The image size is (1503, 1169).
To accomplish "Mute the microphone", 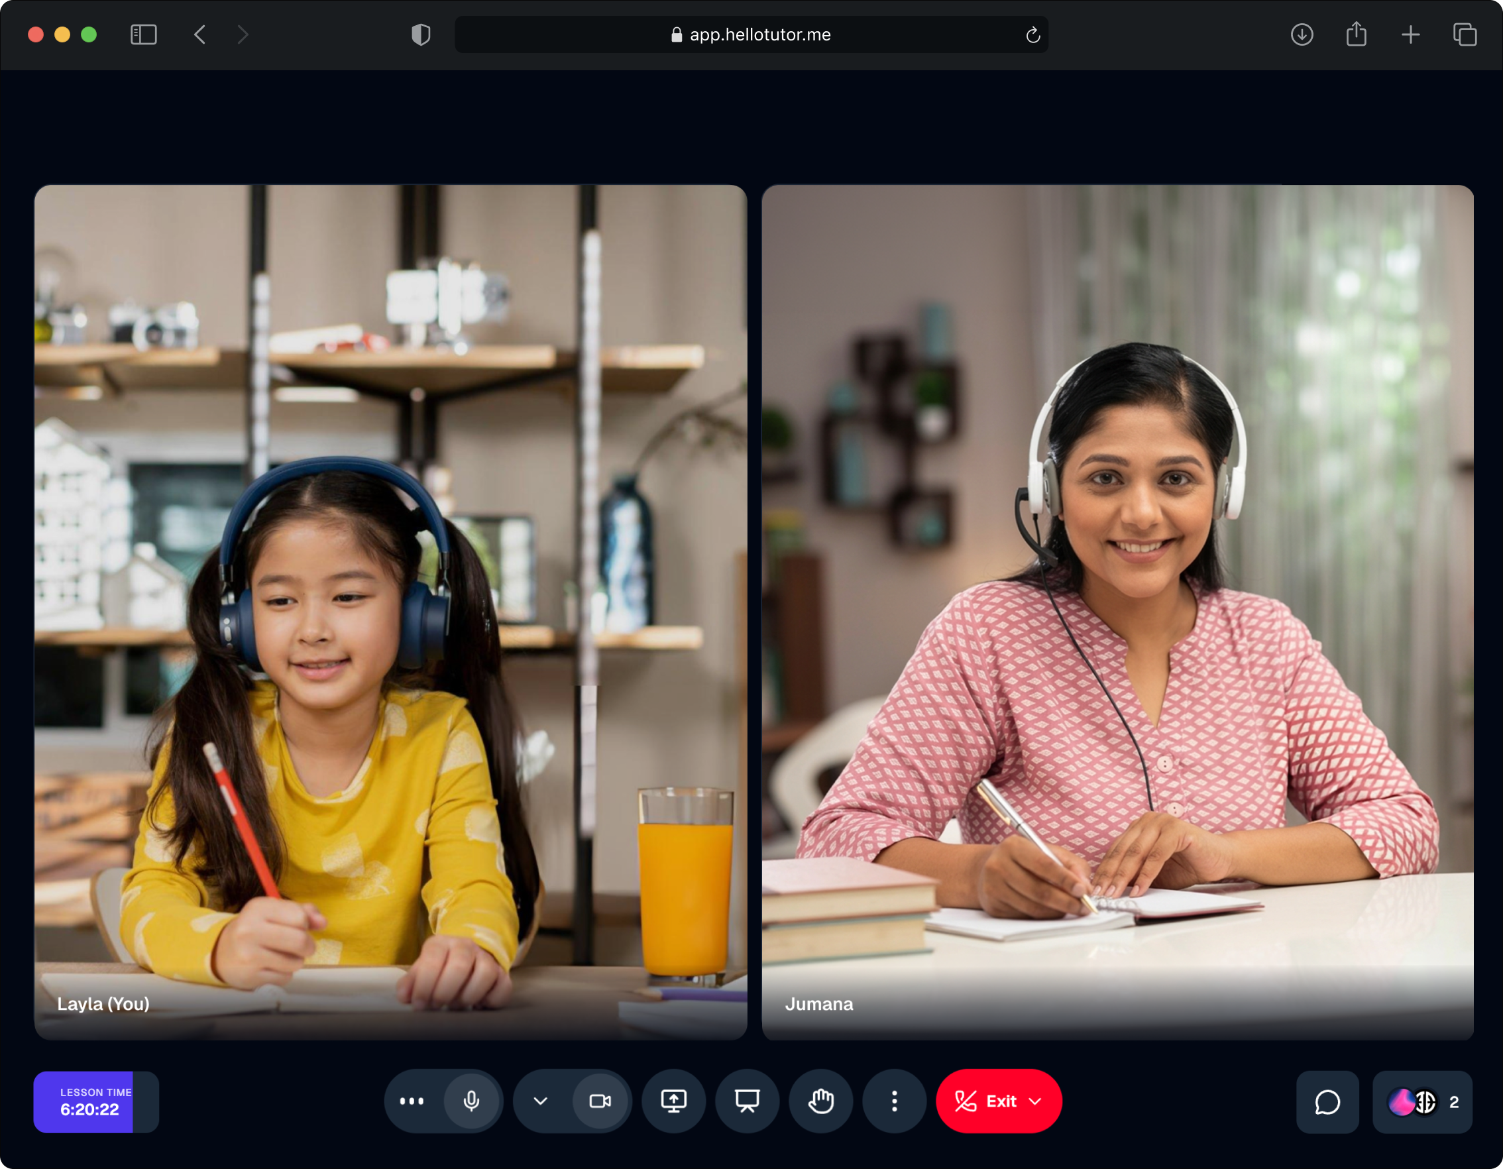I will pos(471,1101).
